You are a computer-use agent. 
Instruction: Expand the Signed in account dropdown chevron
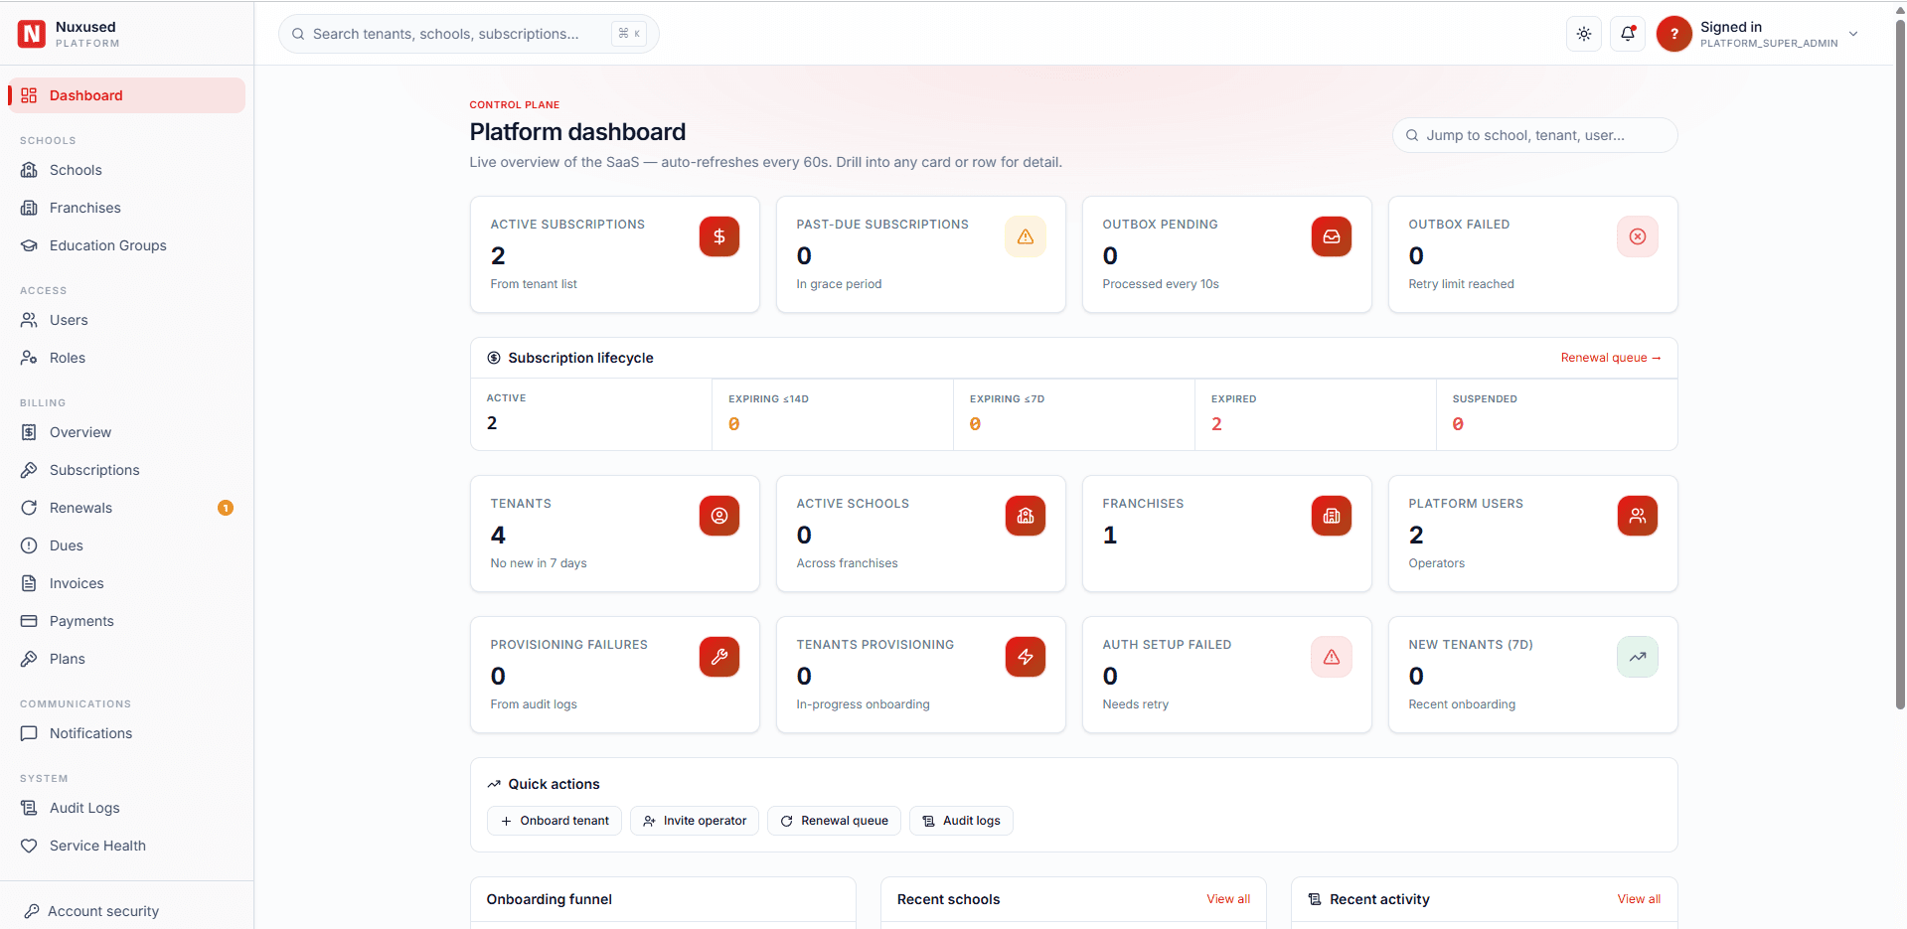[x=1853, y=34]
